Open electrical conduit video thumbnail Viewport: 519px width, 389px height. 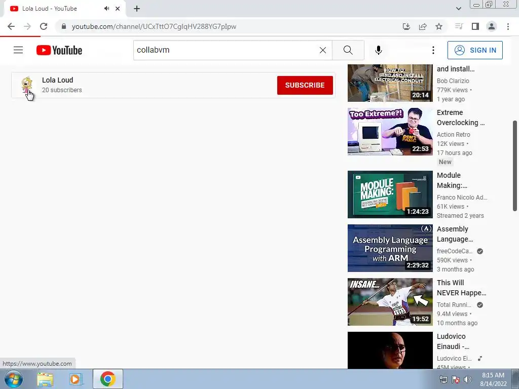pos(390,83)
